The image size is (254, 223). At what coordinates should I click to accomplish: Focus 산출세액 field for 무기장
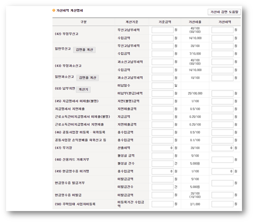[163, 148]
